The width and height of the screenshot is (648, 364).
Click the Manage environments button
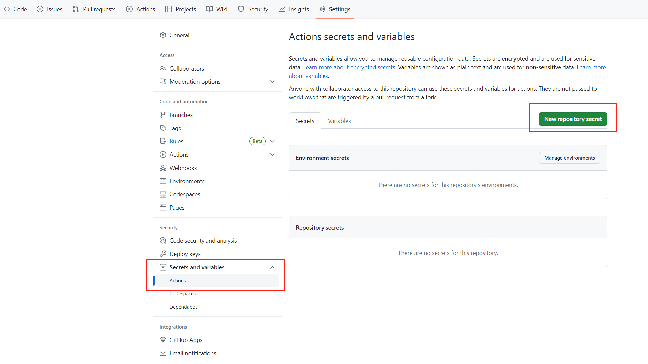(569, 158)
